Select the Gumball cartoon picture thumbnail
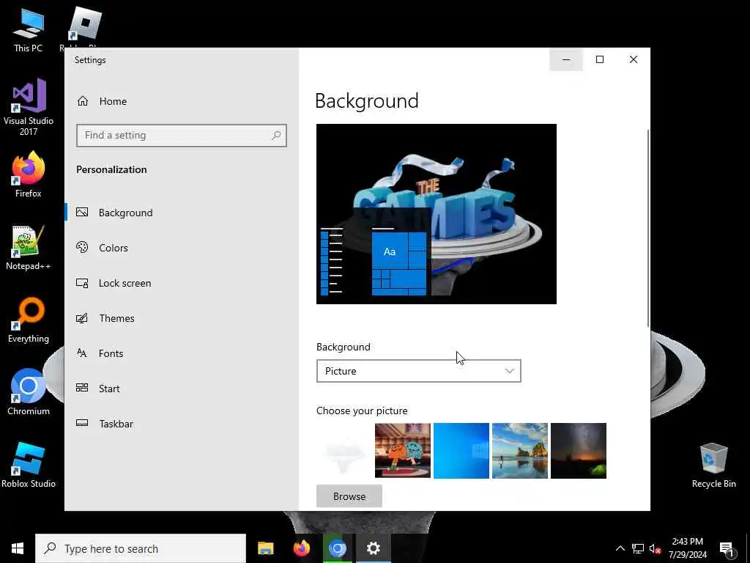750x563 pixels. 403,451
